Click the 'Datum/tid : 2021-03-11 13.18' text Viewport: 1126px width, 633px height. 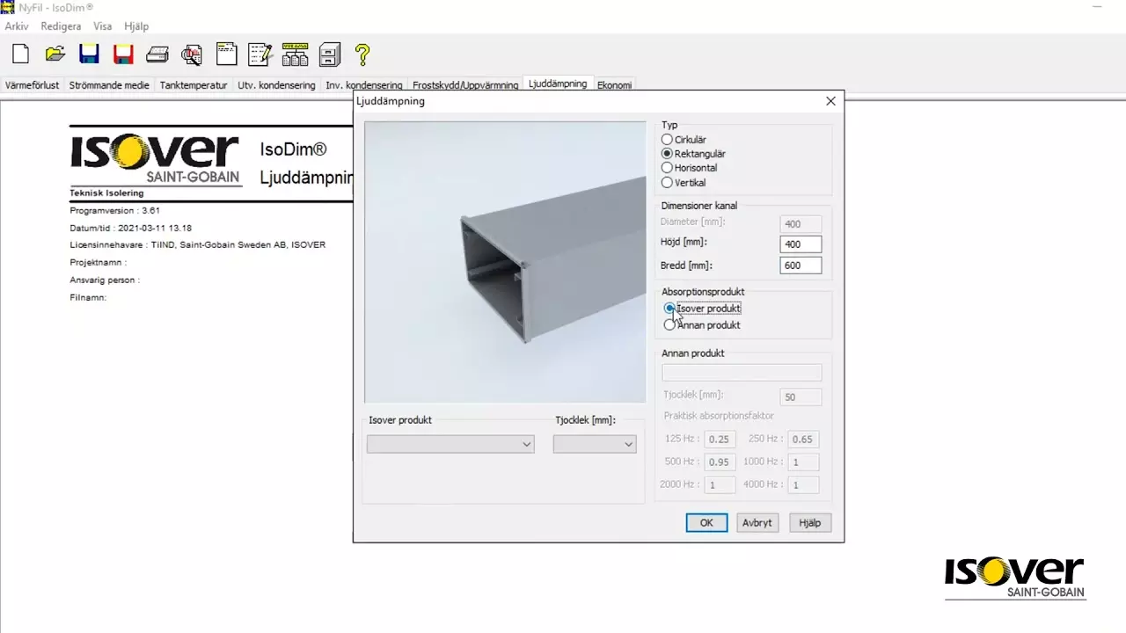pos(130,228)
